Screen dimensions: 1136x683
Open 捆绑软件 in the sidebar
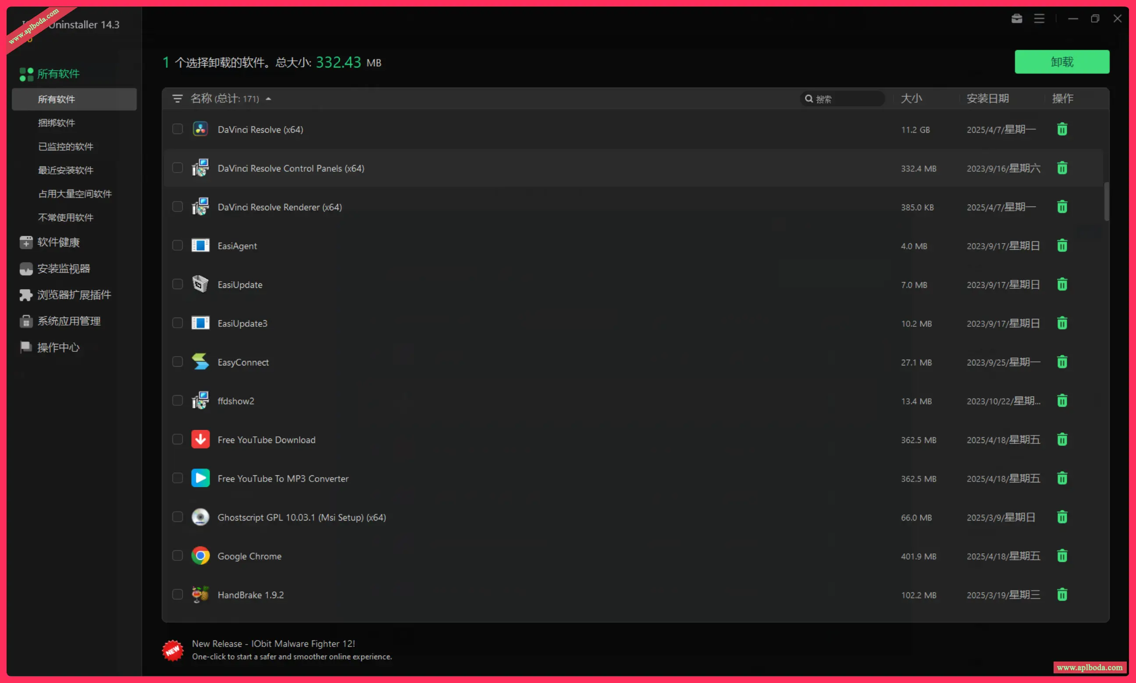[56, 123]
